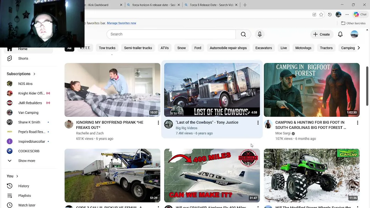Click Big Rig Videos channel avatar
The height and width of the screenshot is (208, 370).
click(x=169, y=124)
